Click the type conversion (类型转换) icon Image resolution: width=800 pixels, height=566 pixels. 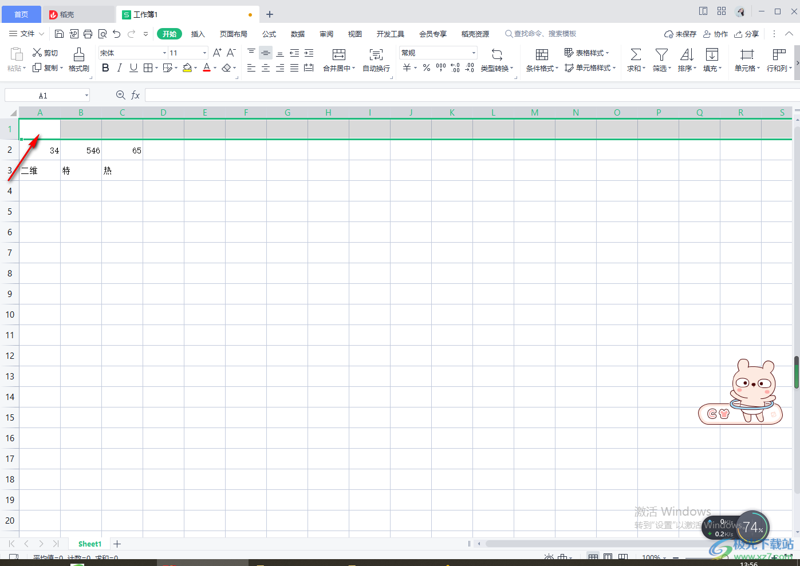[497, 54]
